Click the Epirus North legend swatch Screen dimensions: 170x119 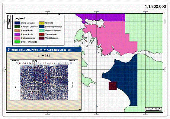(17, 31)
